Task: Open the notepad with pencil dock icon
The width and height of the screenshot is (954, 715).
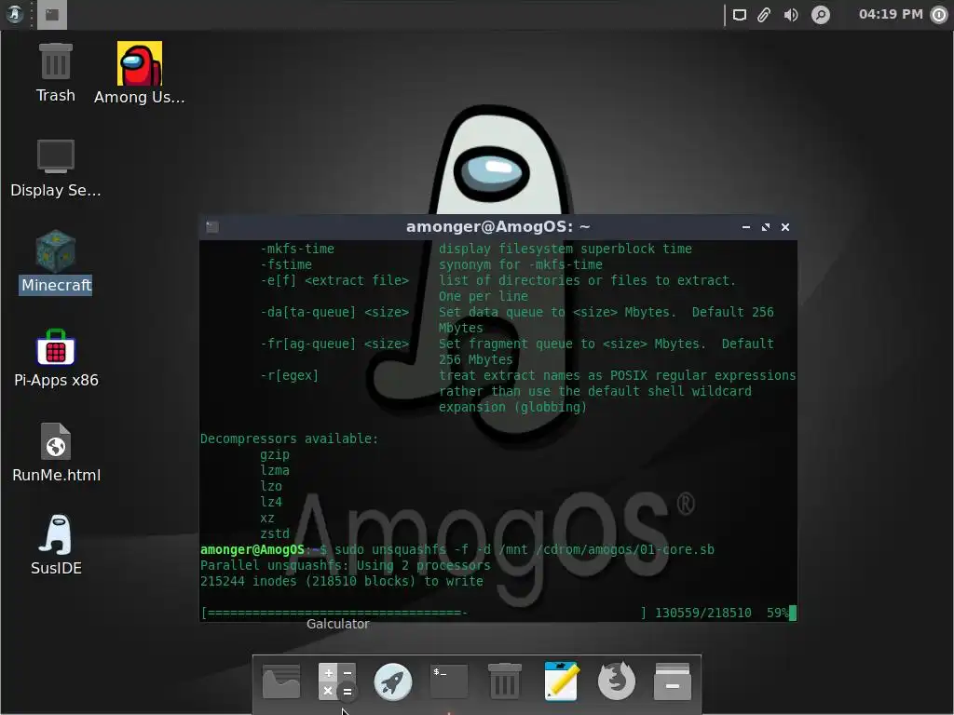Action: click(561, 681)
